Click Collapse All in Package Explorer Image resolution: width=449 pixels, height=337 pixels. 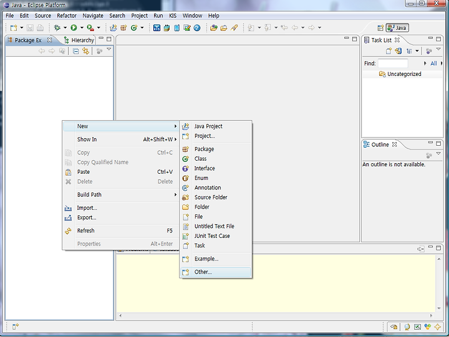[x=75, y=51]
